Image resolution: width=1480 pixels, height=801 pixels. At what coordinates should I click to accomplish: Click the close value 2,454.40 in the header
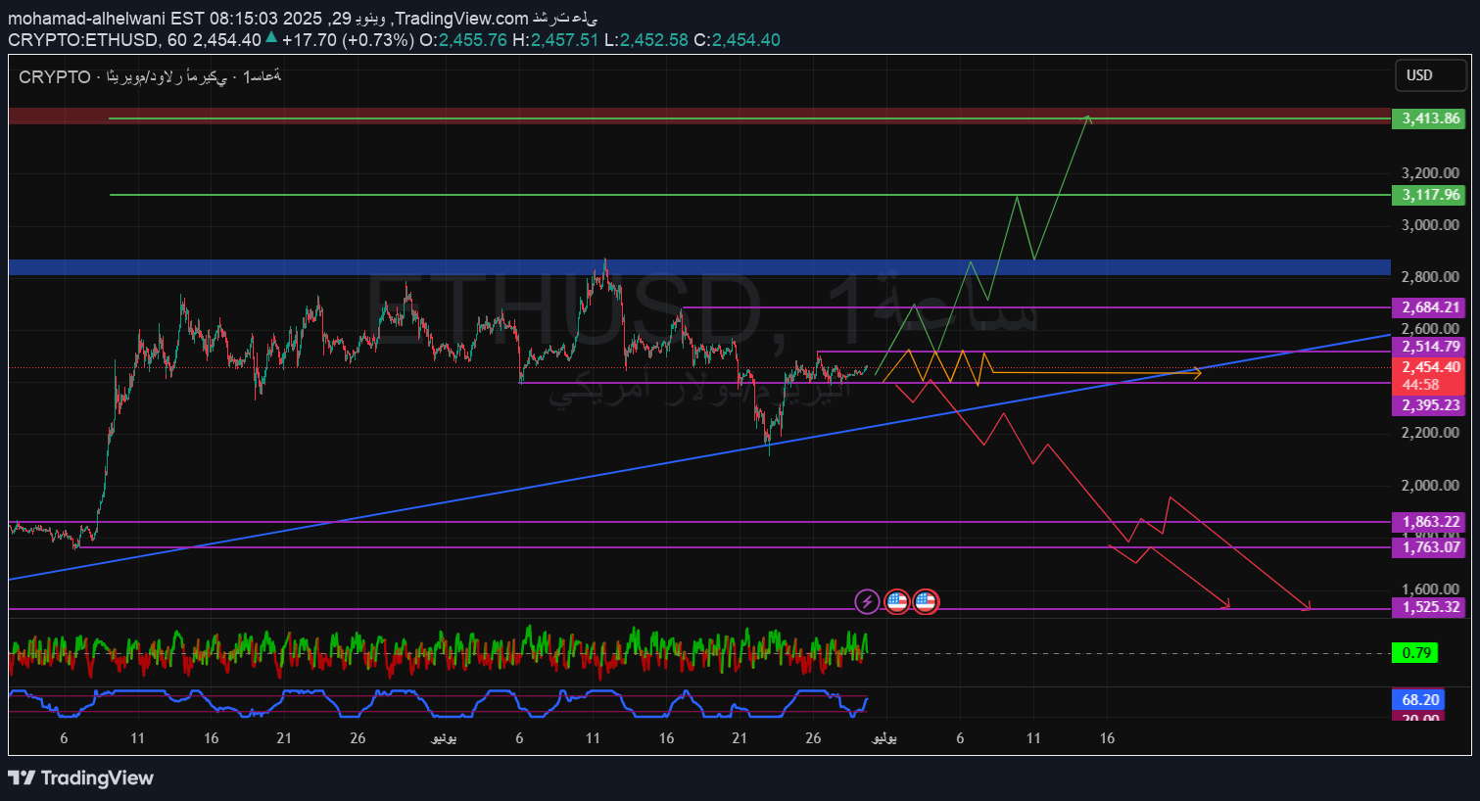point(745,40)
